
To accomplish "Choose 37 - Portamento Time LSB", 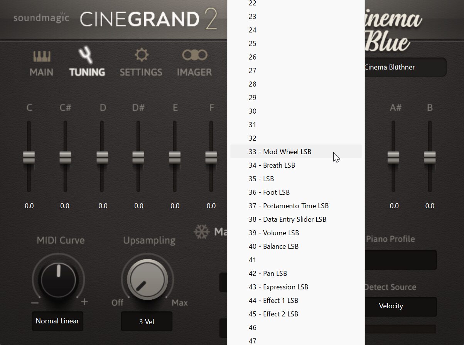I will coord(296,206).
